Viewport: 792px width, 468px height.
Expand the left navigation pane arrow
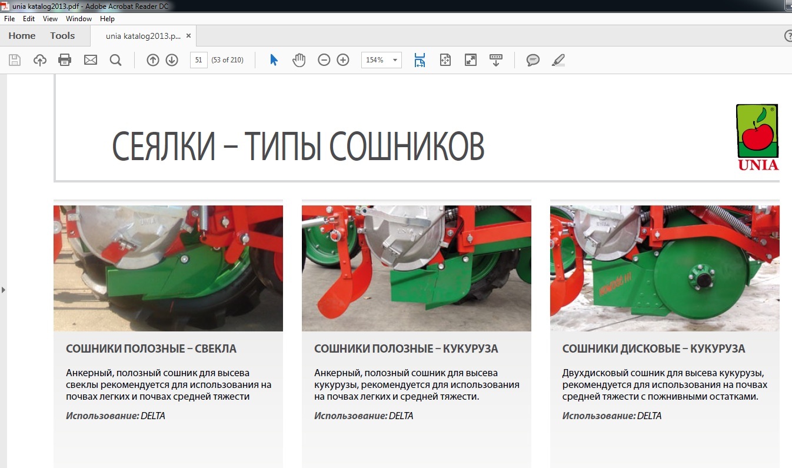click(x=4, y=290)
